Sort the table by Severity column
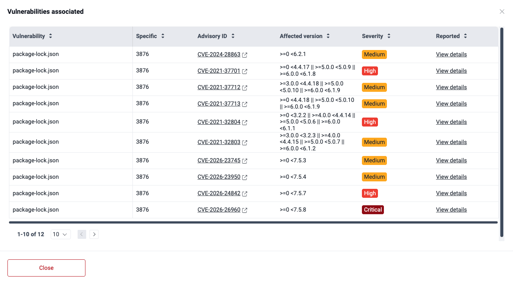Screen dimensions: 513x284 click(388, 36)
